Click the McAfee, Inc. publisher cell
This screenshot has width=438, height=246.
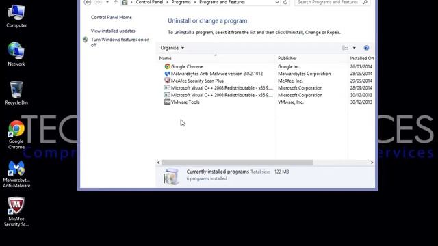pos(290,81)
